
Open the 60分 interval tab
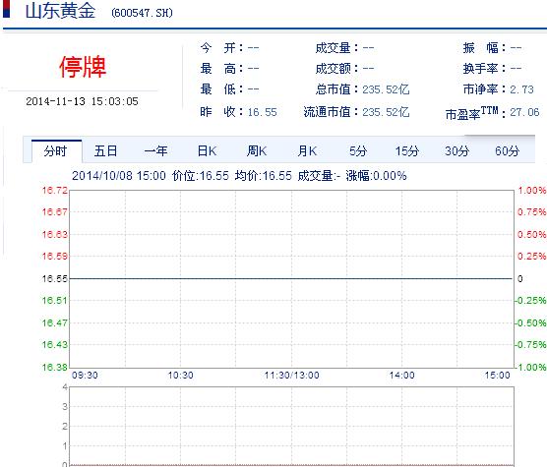[508, 151]
